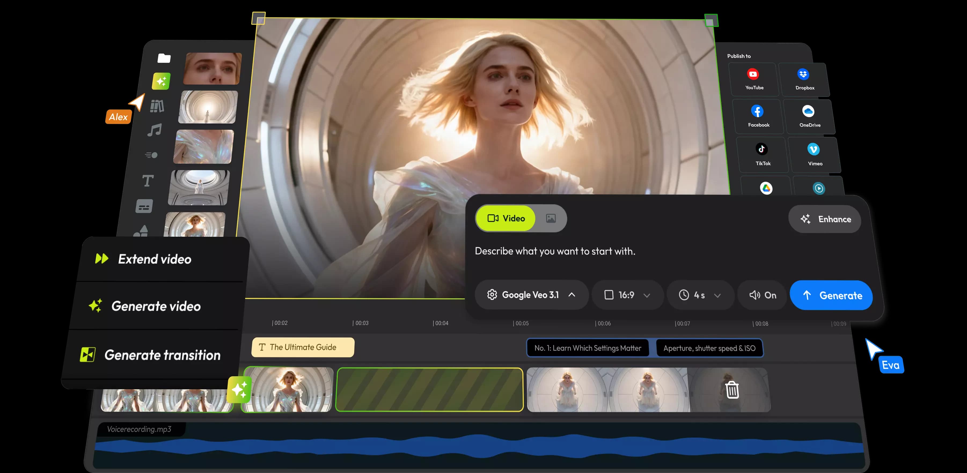Click the 00:02 timeline marker

[280, 323]
